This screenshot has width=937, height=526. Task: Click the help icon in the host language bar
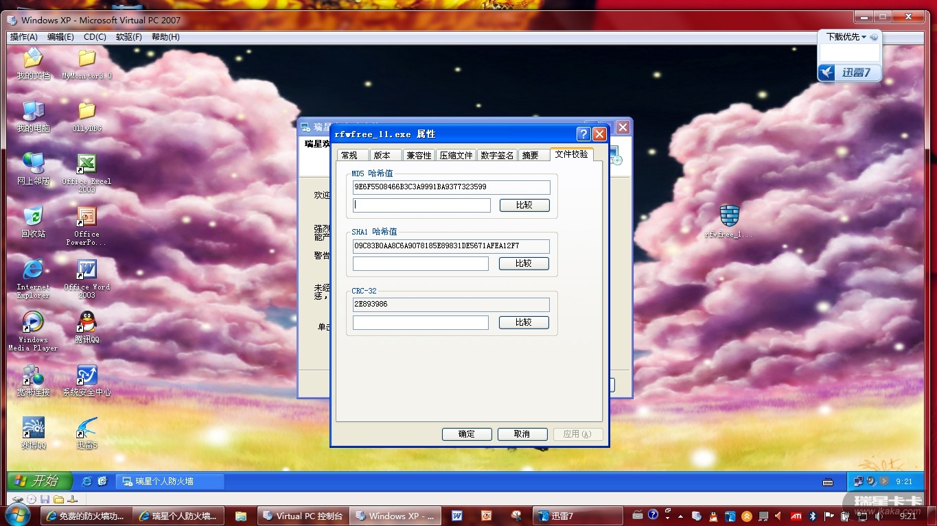653,514
